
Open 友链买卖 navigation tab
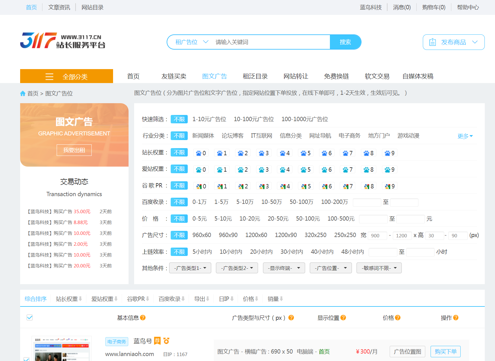click(174, 76)
